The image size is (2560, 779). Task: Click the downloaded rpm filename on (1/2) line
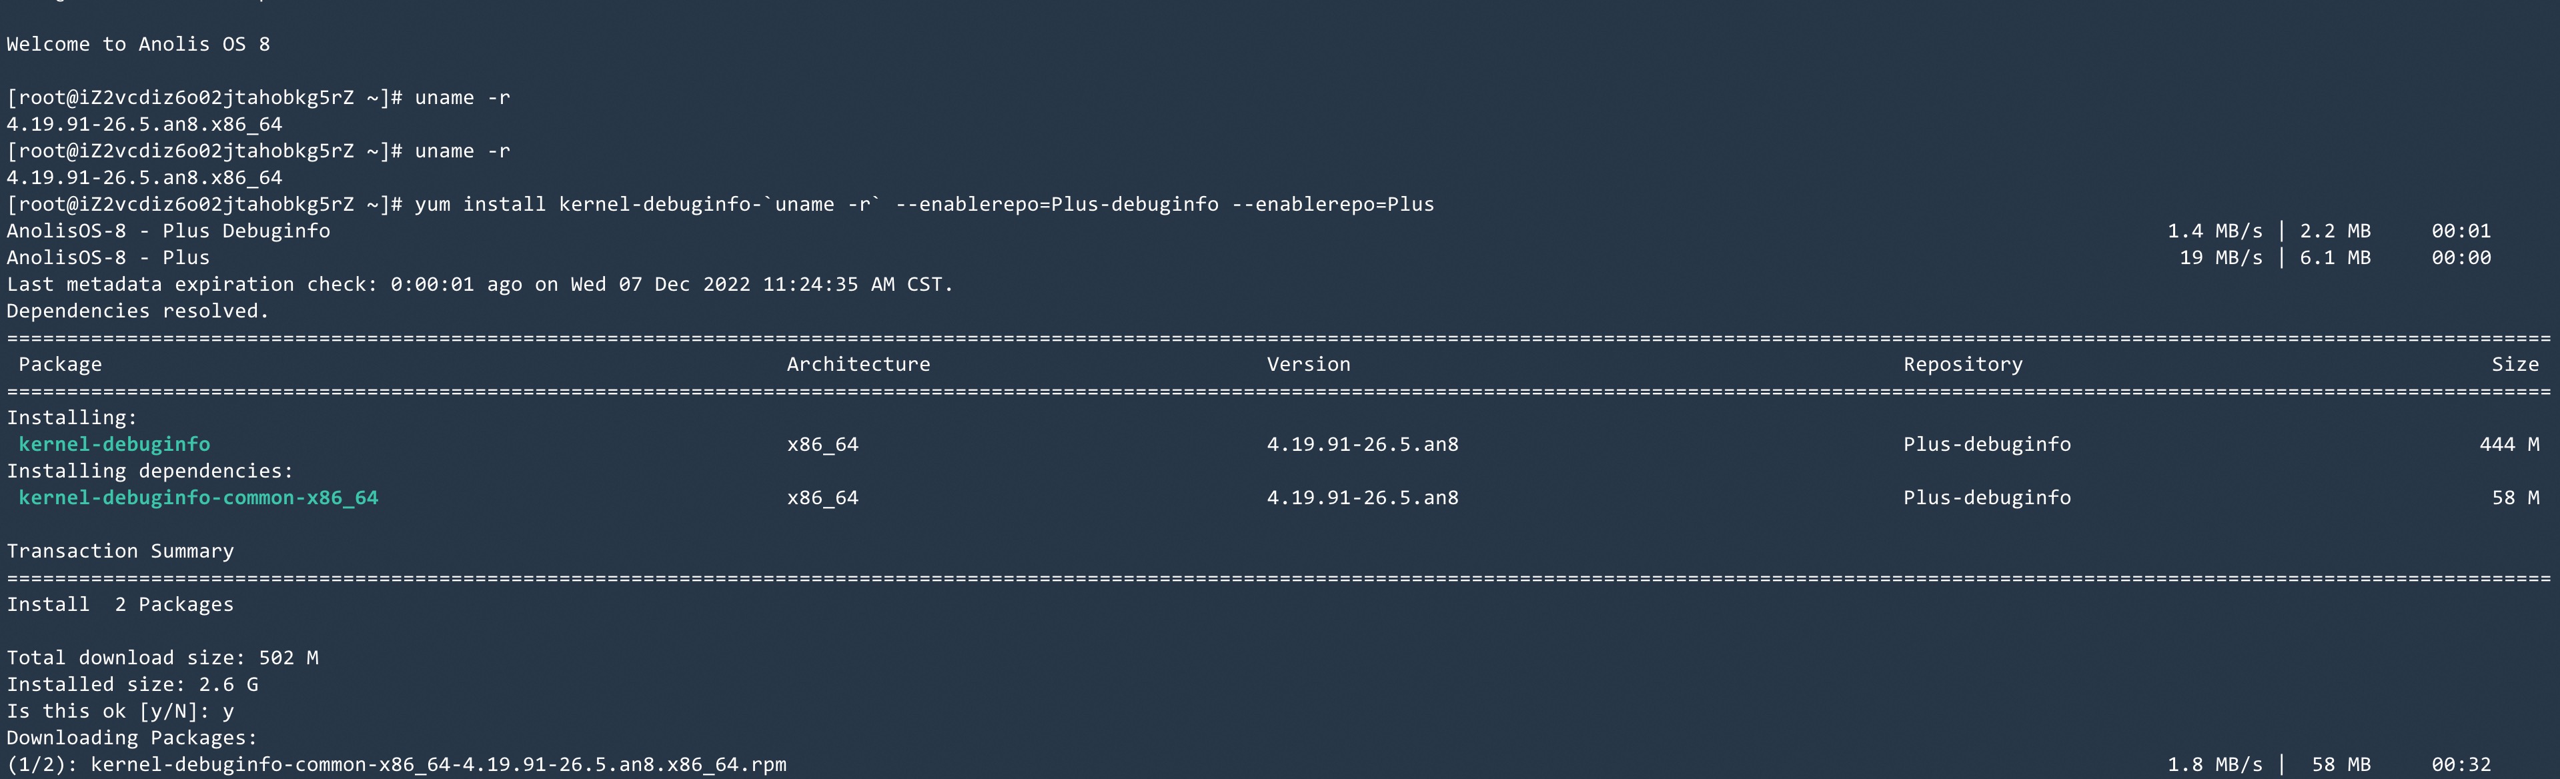(x=438, y=765)
